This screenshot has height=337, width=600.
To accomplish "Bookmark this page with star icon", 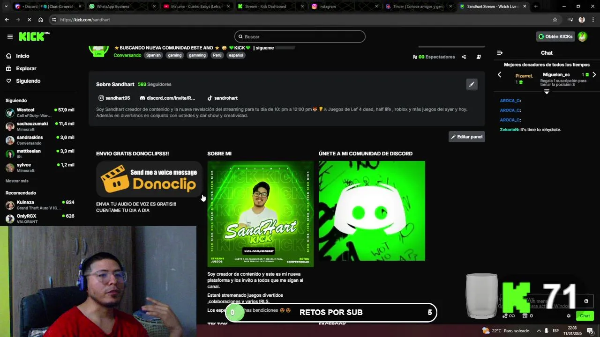I will pyautogui.click(x=555, y=20).
